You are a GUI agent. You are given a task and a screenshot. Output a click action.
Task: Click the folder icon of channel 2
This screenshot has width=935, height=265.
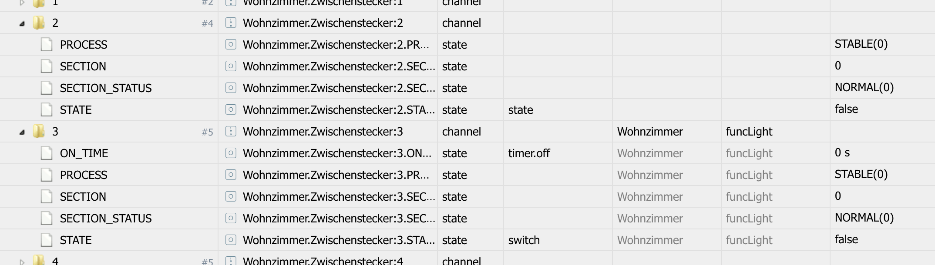point(39,23)
